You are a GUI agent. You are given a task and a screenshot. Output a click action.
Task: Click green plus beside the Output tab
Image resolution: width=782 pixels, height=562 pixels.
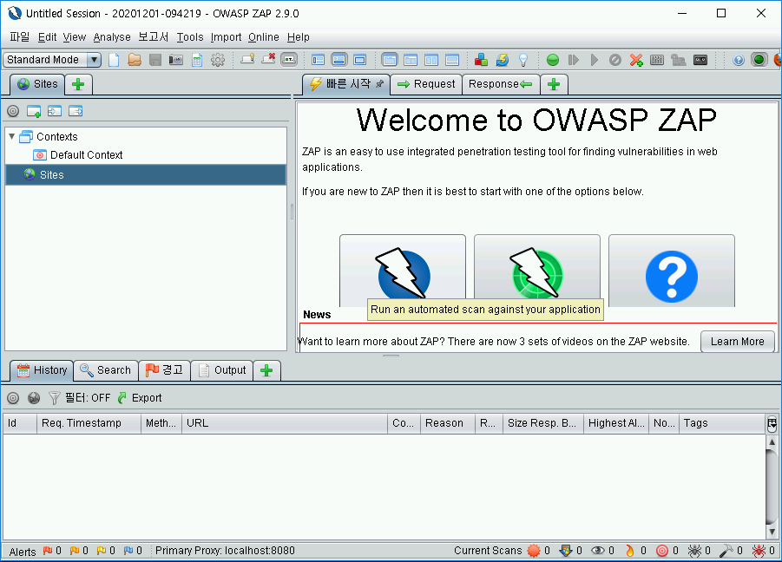pyautogui.click(x=266, y=370)
